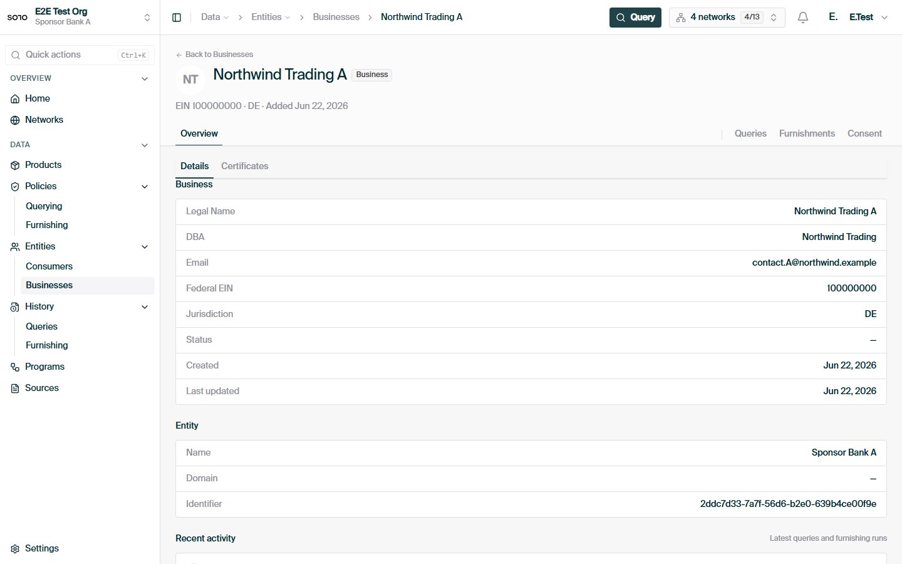This screenshot has height=564, width=902.
Task: Click the DBA value Northwind Trading
Action: point(839,237)
